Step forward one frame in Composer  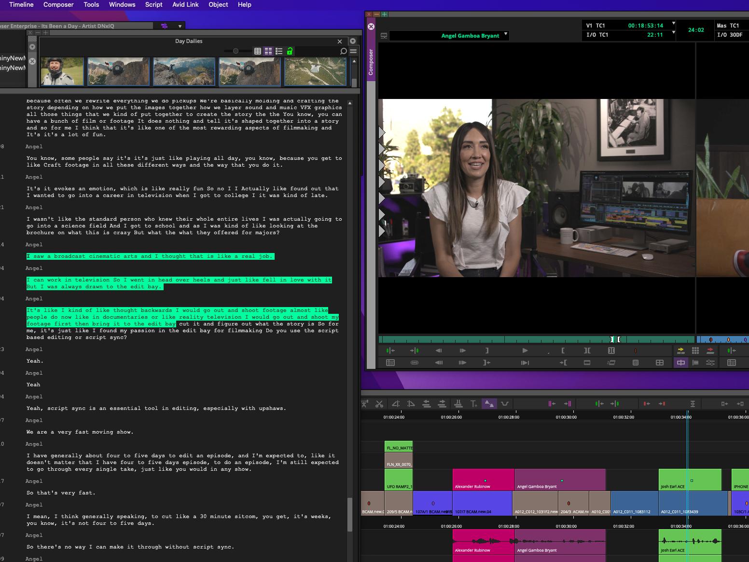coord(462,351)
